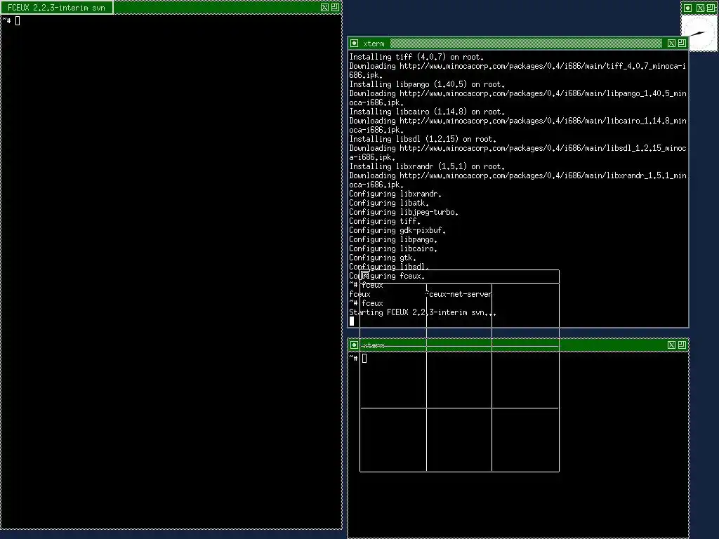The image size is (719, 539).
Task: Click the resize icon on the FCEUX window titlebar
Action: (335, 7)
